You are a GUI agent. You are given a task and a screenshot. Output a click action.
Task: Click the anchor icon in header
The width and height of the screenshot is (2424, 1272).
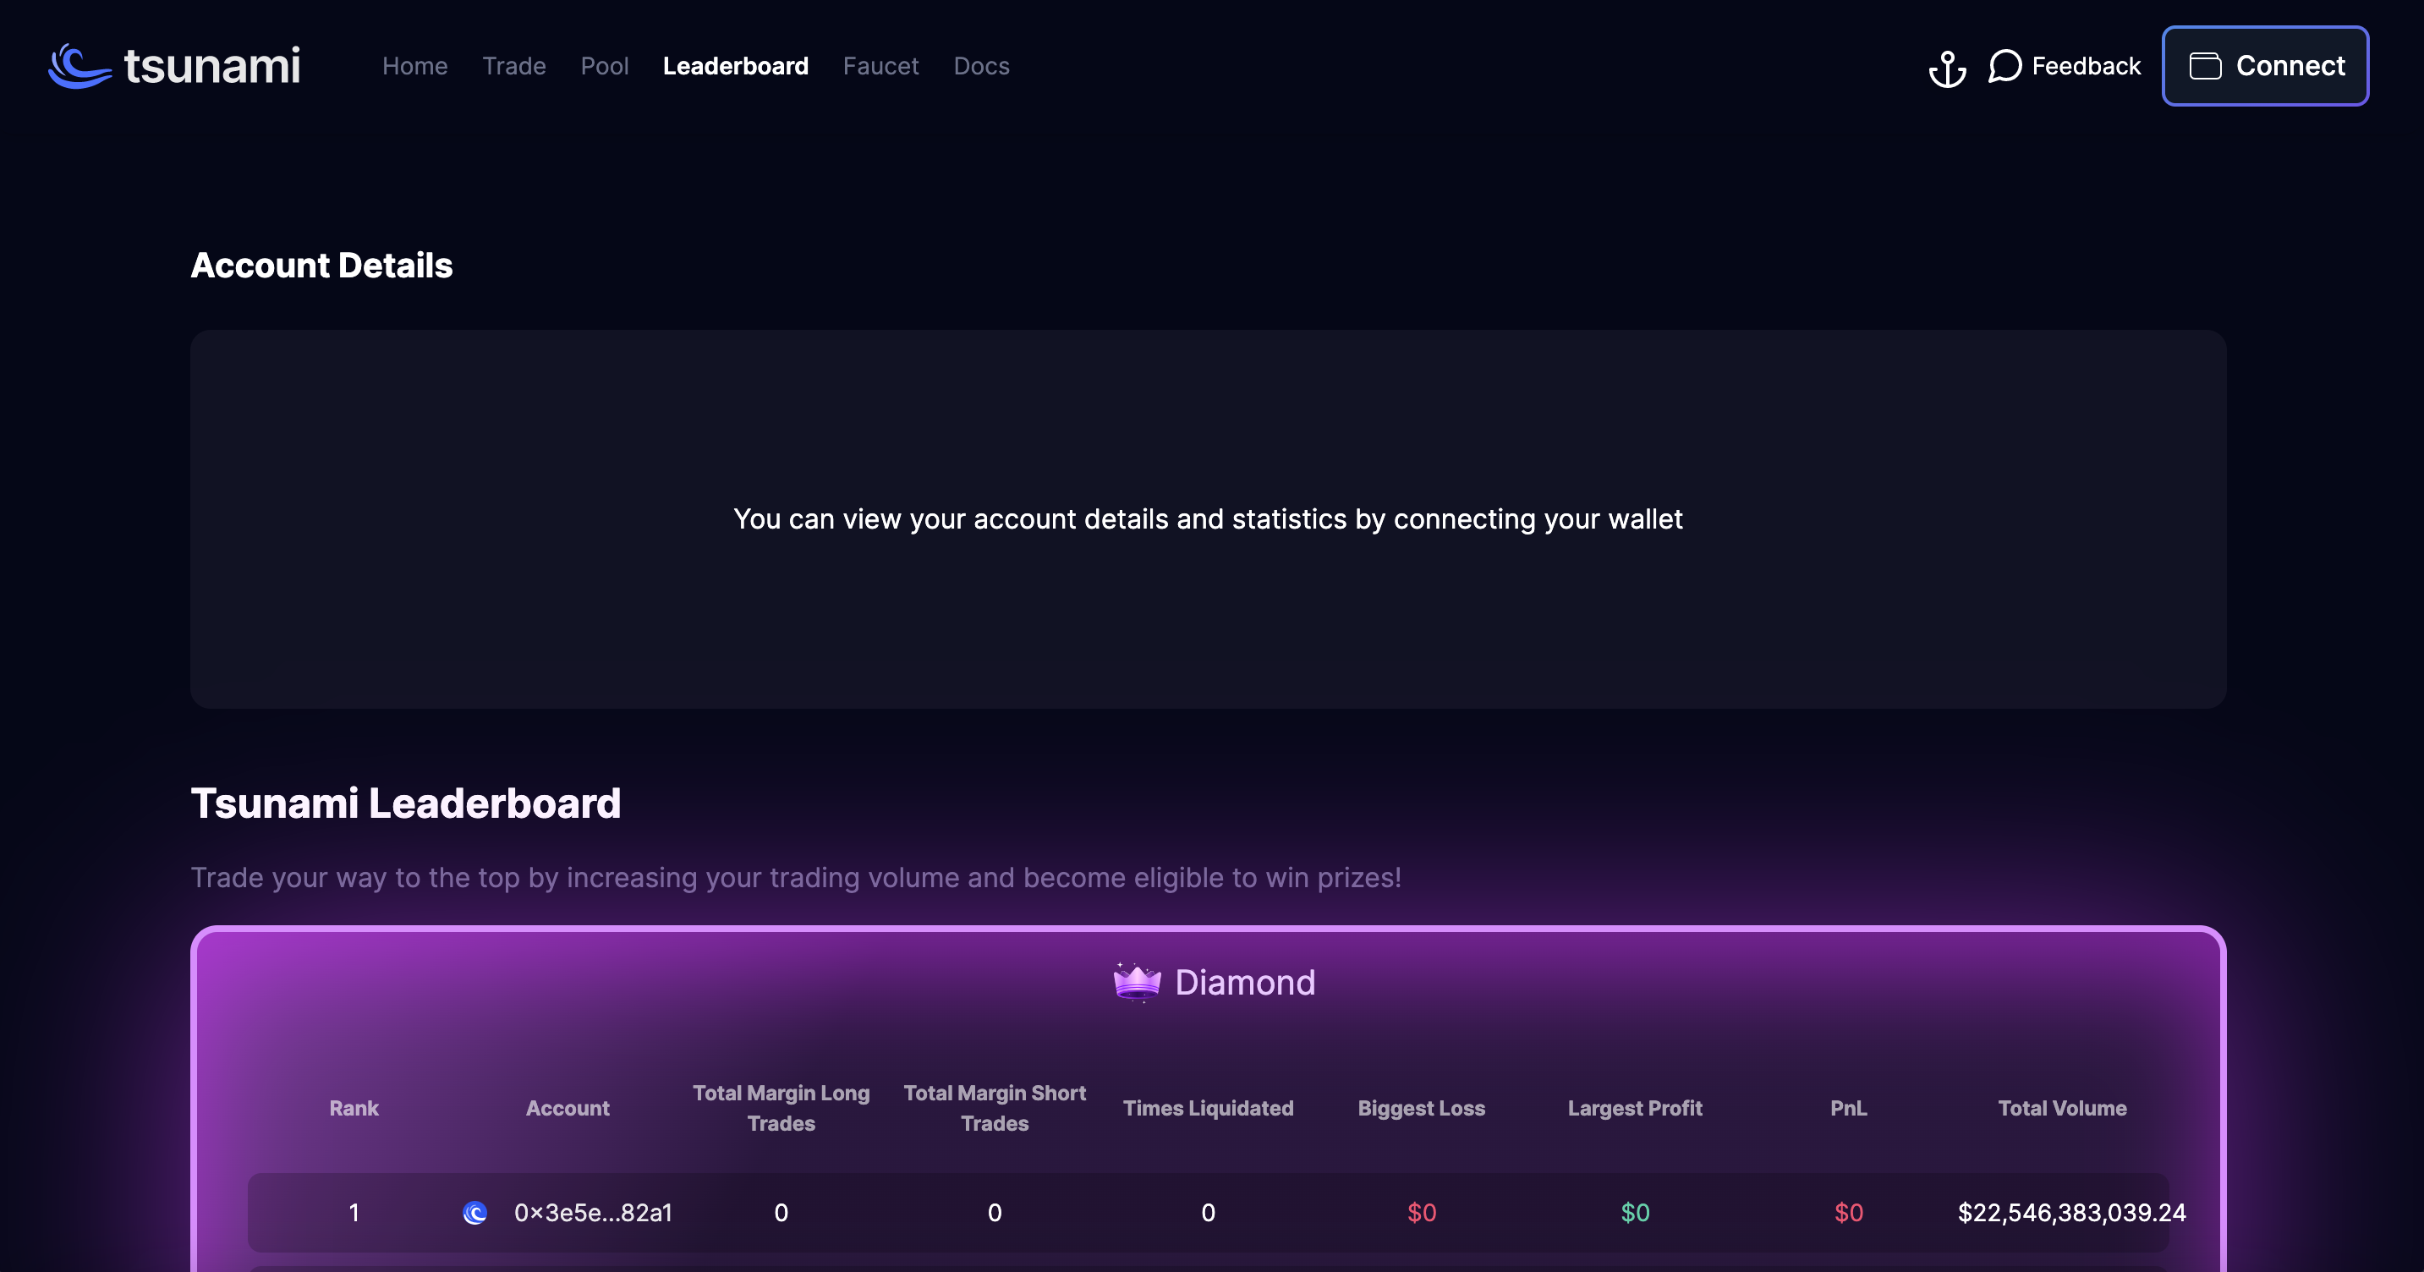[x=1947, y=68]
